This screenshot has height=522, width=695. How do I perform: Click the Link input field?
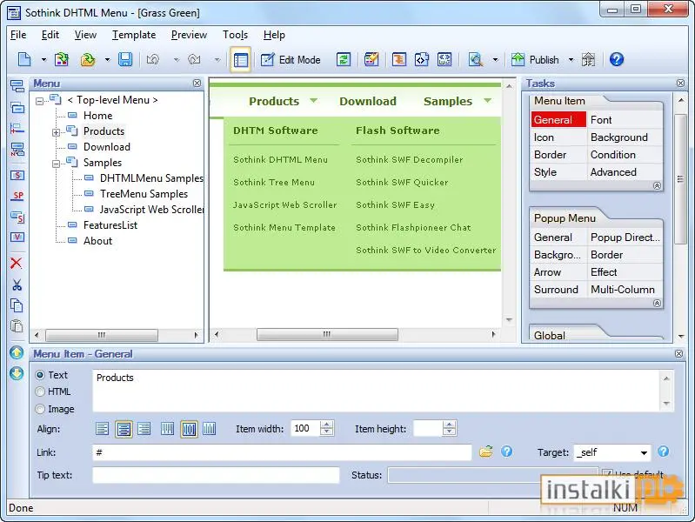click(282, 452)
